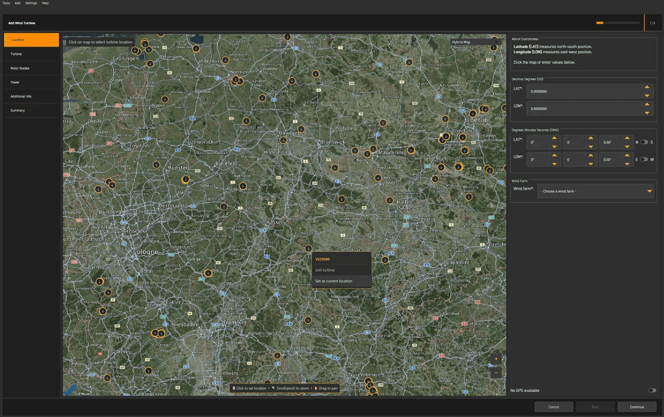This screenshot has width=664, height=417.
Task: Enable the GPS toggle switch
Action: [x=652, y=390]
